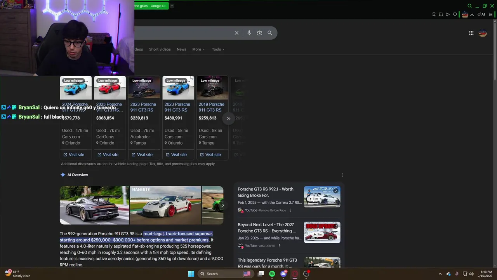
Task: Open the Hagerty white GT3 RS image
Action: [x=165, y=205]
